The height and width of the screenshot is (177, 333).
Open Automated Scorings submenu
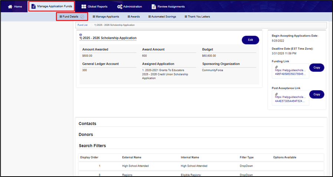pyautogui.click(x=162, y=17)
